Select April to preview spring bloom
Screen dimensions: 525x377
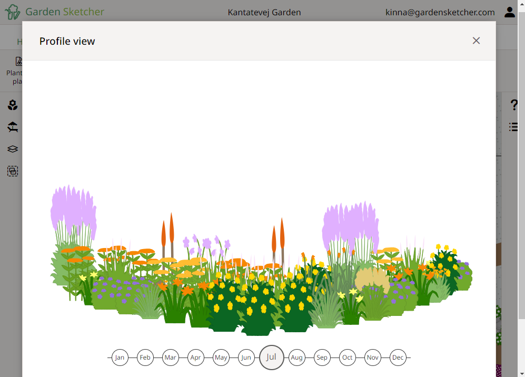click(x=195, y=358)
